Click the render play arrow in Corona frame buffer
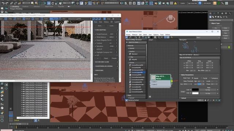This screenshot has height=131, width=234. [114, 19]
